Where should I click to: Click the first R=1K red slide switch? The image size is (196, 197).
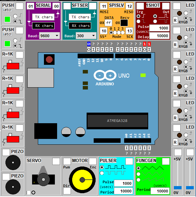point(13,66)
